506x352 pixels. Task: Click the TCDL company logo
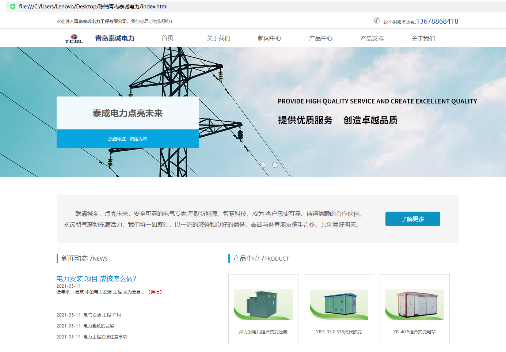[x=74, y=38]
